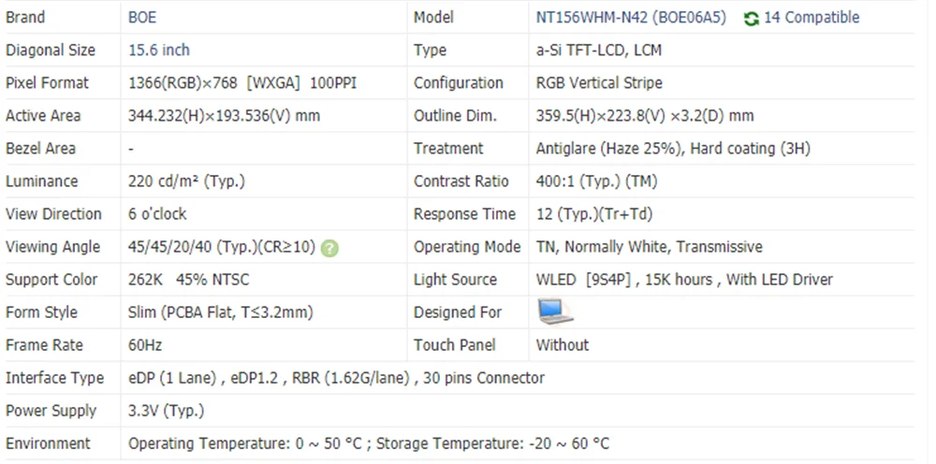The image size is (936, 464).
Task: Select the 3.3V power supply value
Action: (x=166, y=411)
